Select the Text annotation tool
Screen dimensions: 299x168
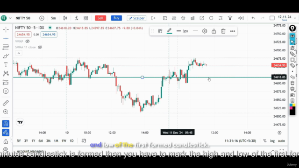click(6, 65)
